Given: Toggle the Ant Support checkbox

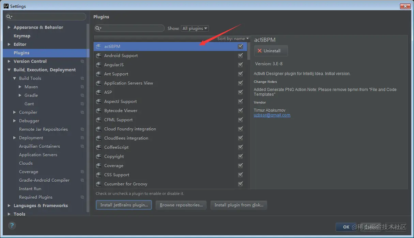Looking at the screenshot, I should 241,74.
